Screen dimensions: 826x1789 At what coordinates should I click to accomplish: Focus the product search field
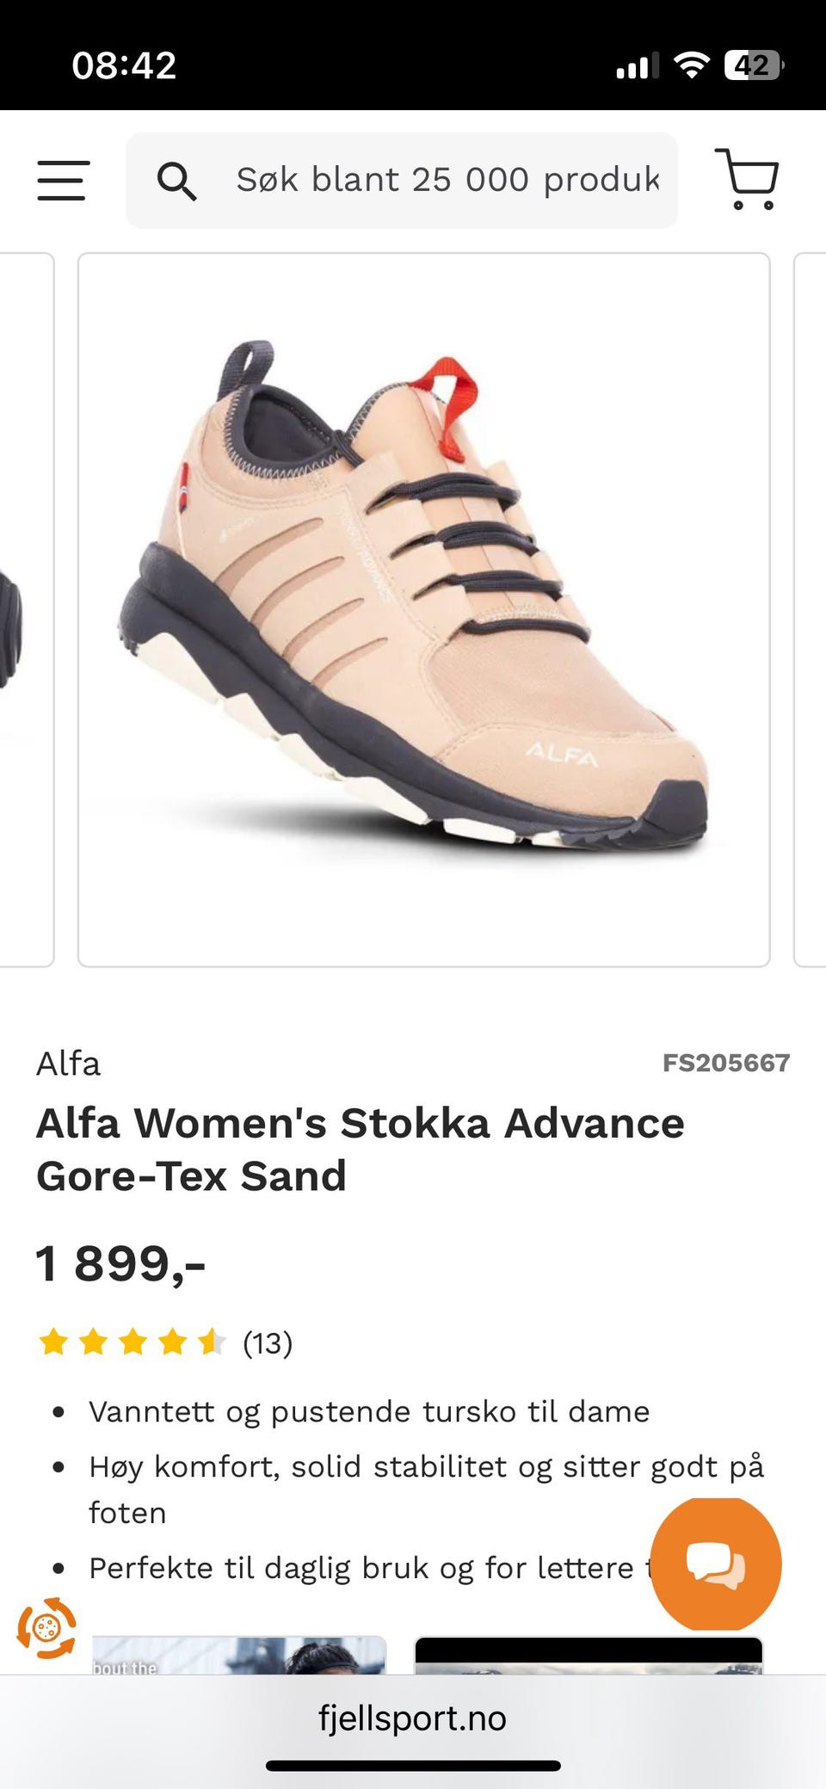click(x=402, y=181)
